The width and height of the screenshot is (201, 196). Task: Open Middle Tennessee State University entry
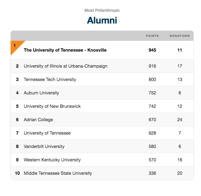[102, 173]
